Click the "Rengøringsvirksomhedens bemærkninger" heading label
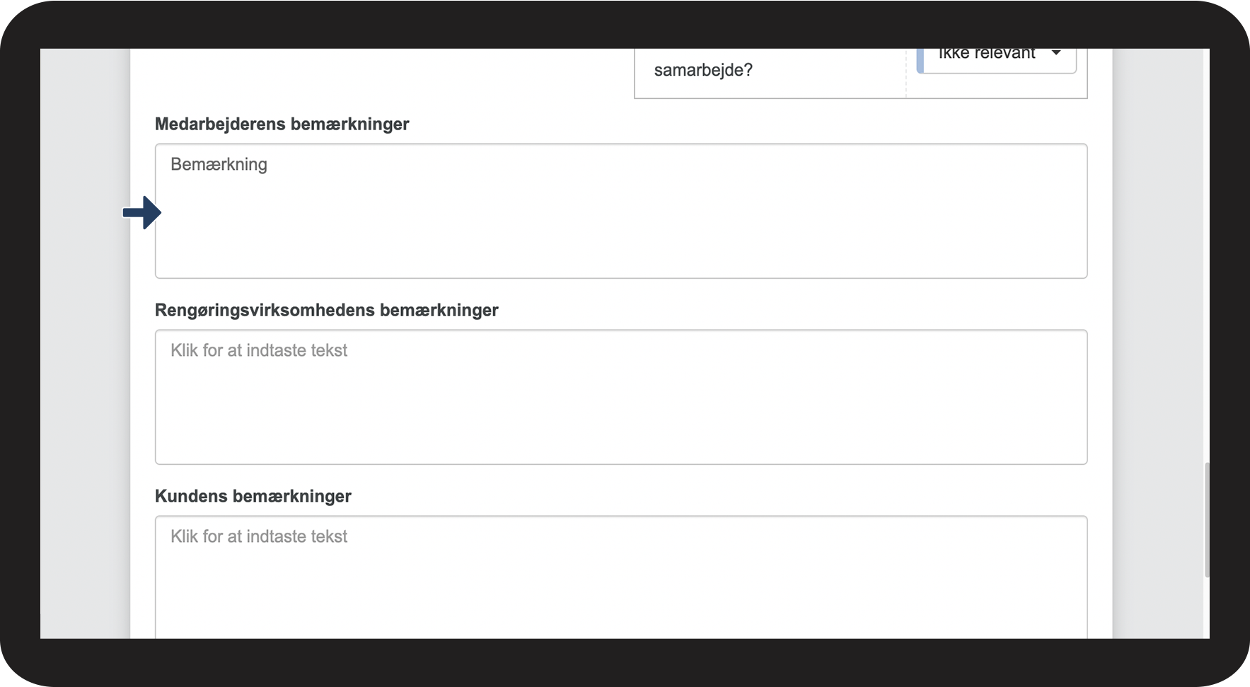Image resolution: width=1250 pixels, height=687 pixels. pyautogui.click(x=326, y=311)
